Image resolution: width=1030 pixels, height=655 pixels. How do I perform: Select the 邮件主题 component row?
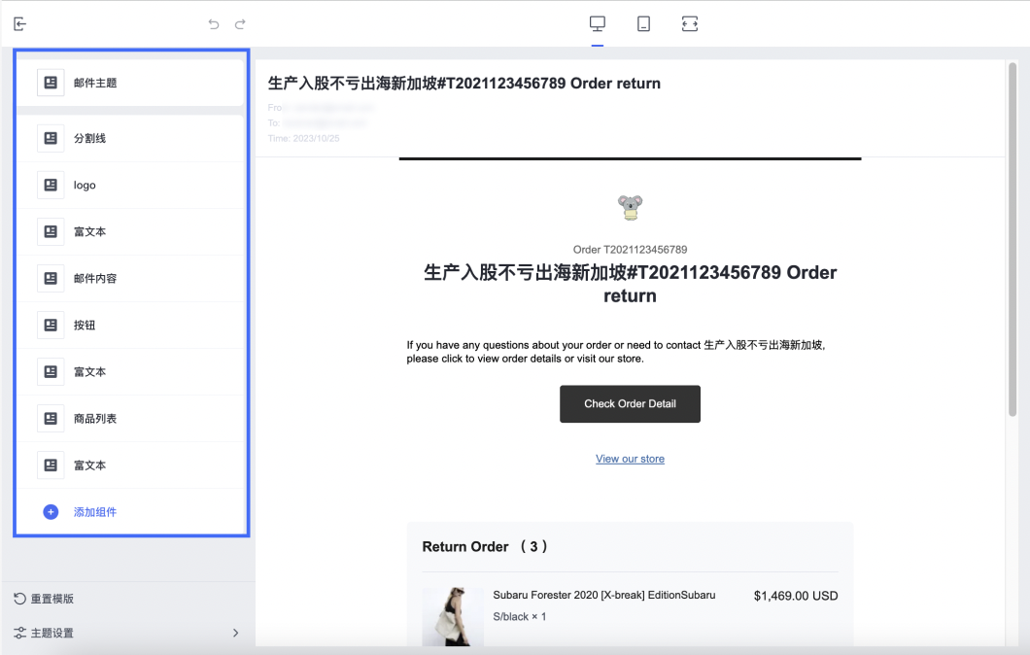pyautogui.click(x=131, y=83)
